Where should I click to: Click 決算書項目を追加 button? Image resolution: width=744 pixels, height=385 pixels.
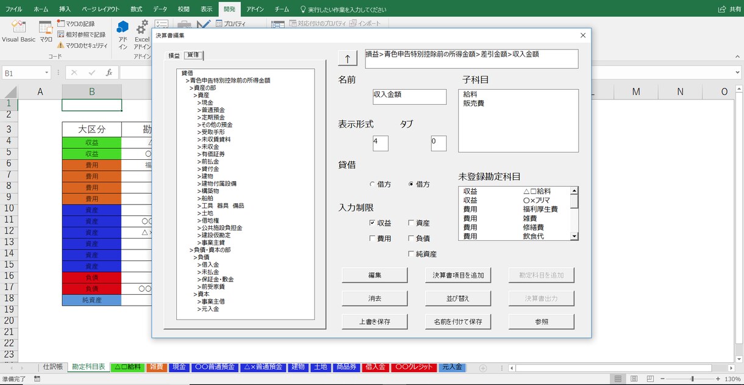(x=458, y=275)
